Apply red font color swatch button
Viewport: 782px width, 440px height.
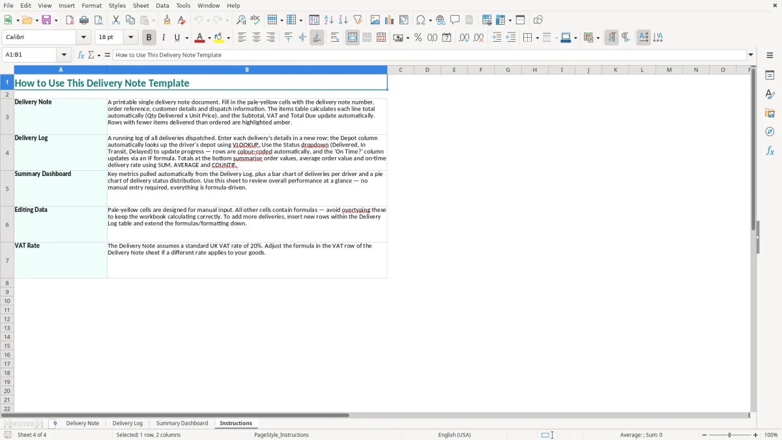pyautogui.click(x=200, y=38)
